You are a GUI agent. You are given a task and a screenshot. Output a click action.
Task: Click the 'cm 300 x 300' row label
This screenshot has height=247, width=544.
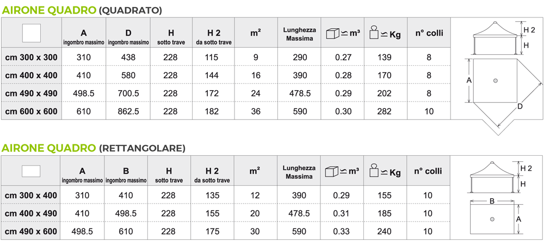click(31, 58)
